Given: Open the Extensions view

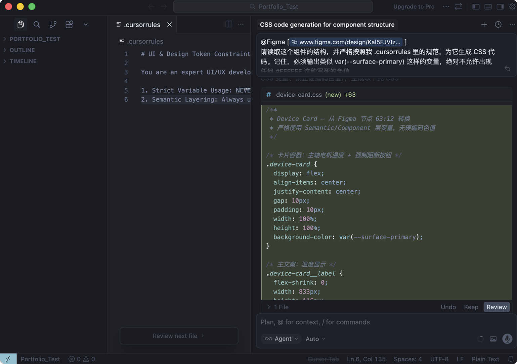Looking at the screenshot, I should [69, 24].
